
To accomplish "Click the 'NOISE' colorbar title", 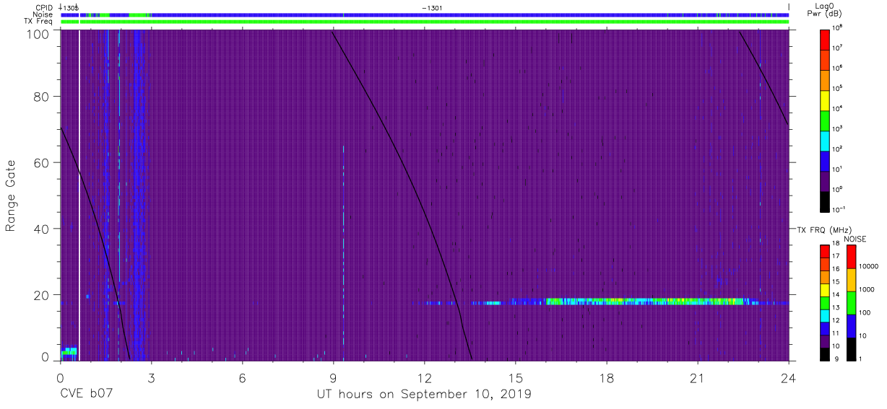I will click(855, 238).
